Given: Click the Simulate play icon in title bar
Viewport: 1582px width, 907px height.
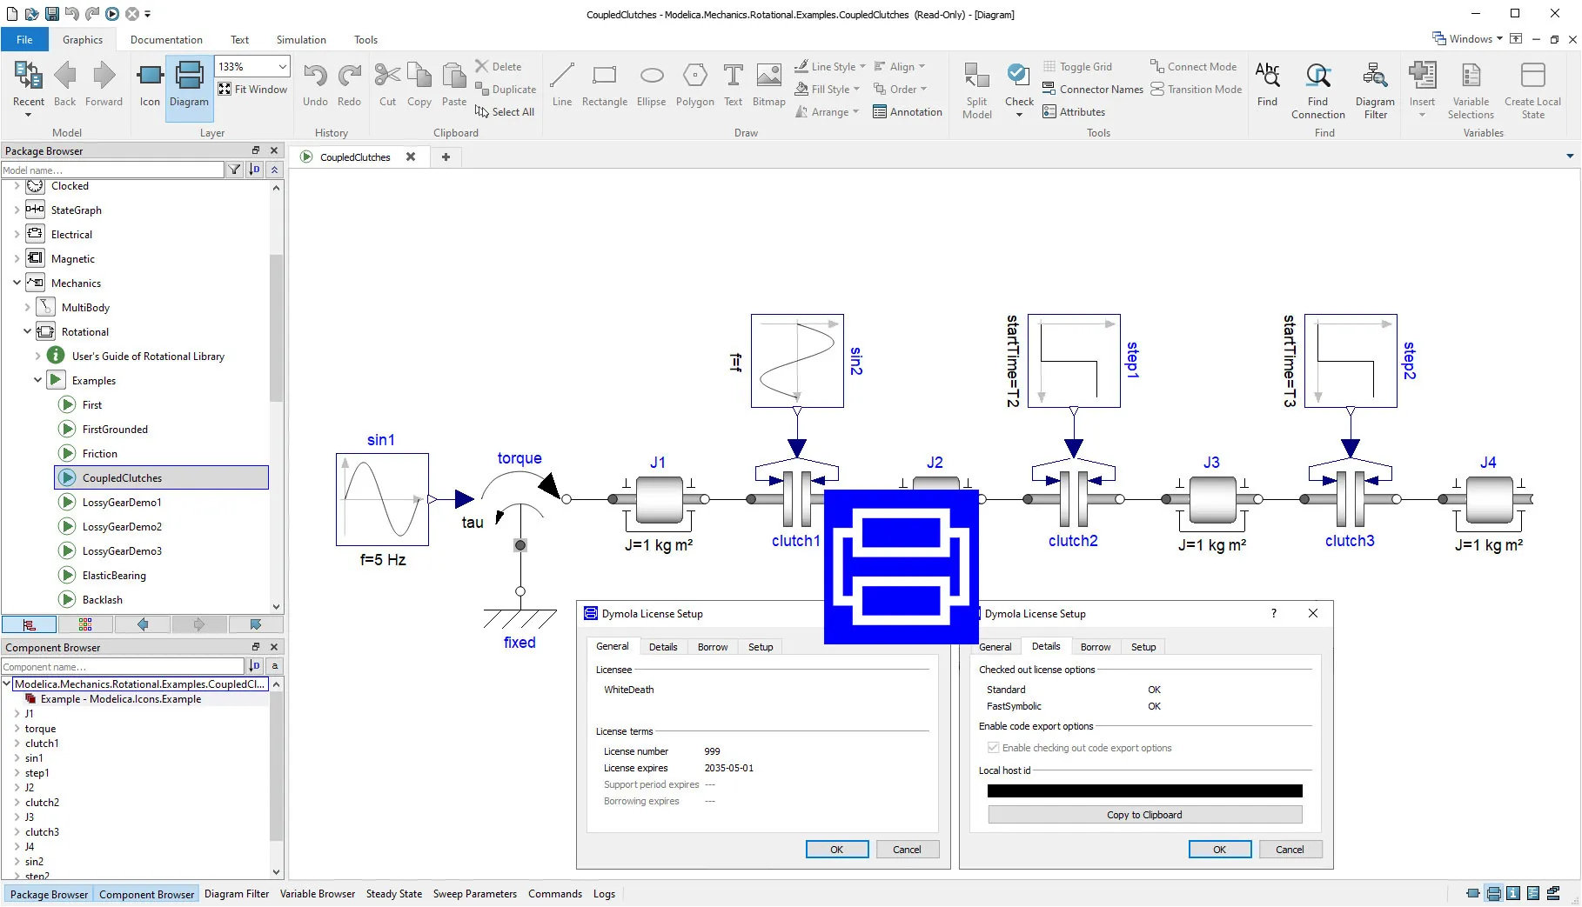Looking at the screenshot, I should pos(112,14).
